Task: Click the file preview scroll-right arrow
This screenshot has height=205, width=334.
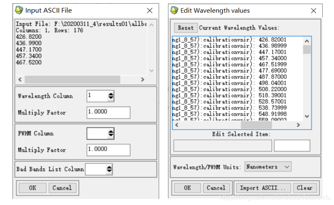Action: tap(143, 79)
